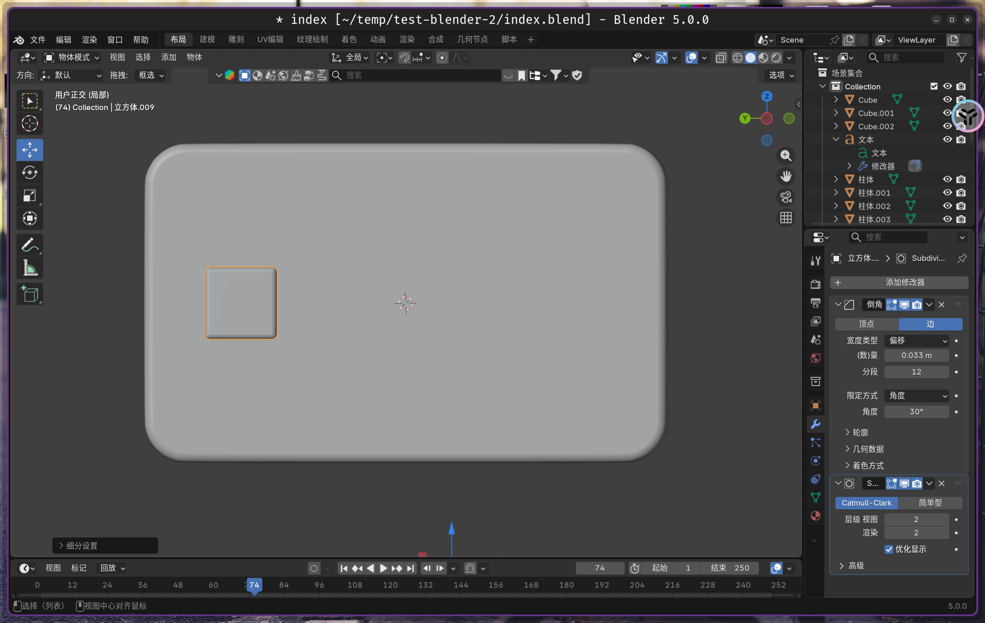Hide Cube.001 using its eye icon
985x623 pixels.
pyautogui.click(x=947, y=113)
